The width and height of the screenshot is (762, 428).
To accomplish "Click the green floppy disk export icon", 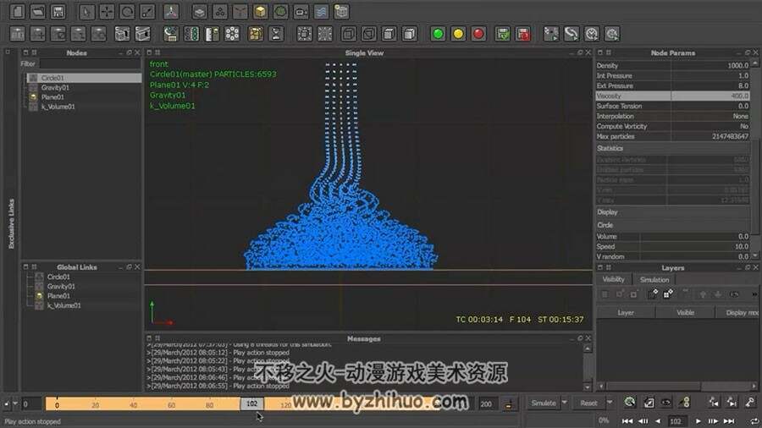I will 502,34.
